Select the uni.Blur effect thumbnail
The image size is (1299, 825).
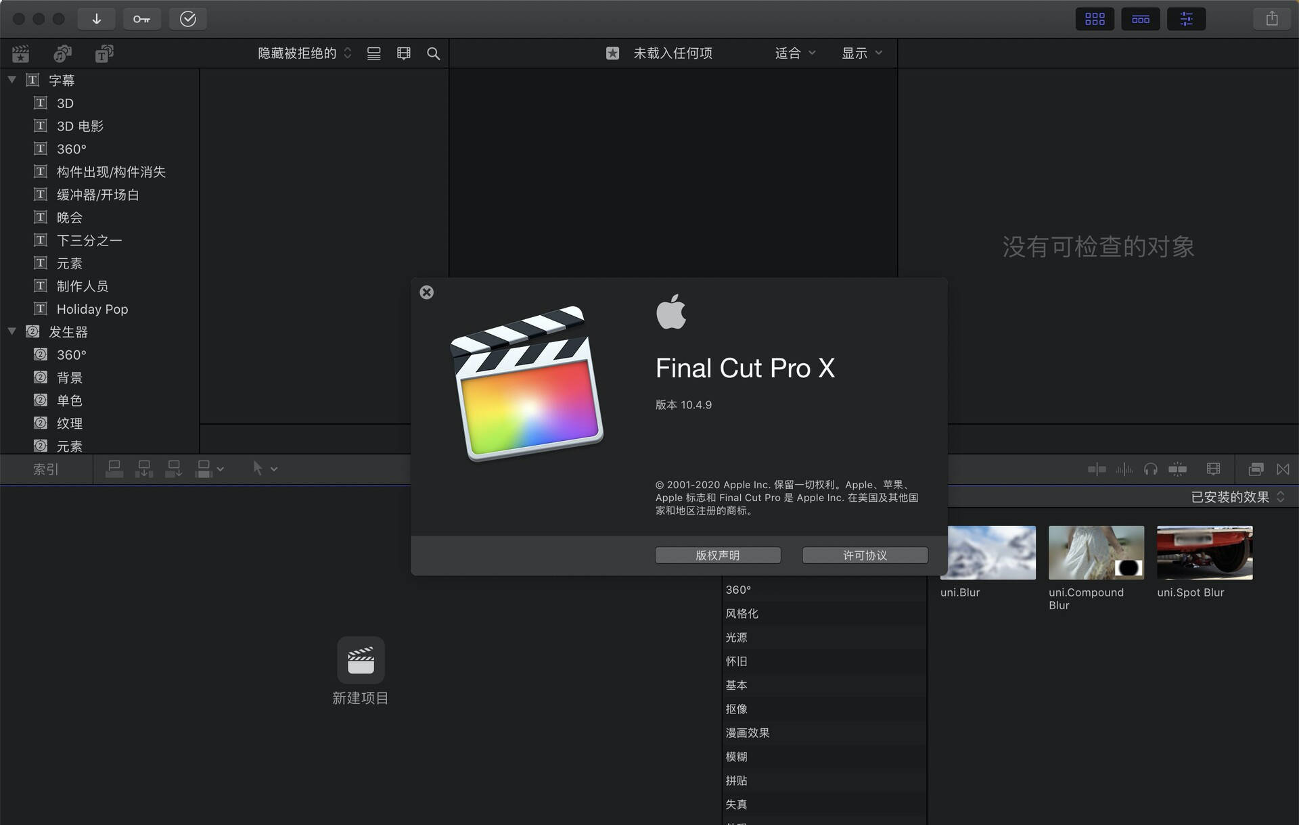[988, 552]
